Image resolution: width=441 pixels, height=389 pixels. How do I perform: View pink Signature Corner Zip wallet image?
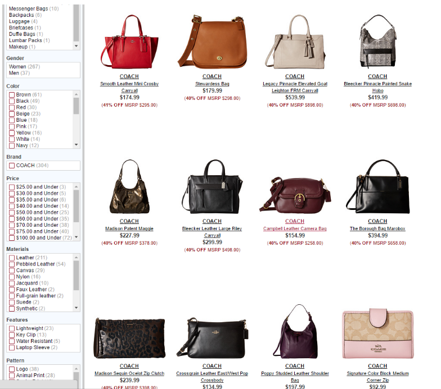[x=378, y=333]
